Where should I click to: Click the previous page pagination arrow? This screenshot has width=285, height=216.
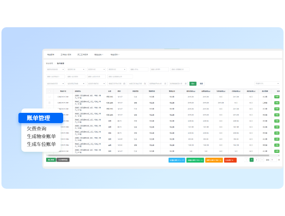246,160
